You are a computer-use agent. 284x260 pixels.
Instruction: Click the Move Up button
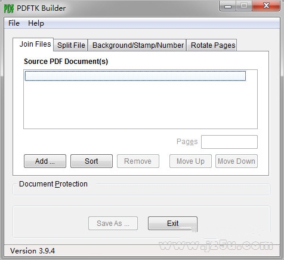190,161
